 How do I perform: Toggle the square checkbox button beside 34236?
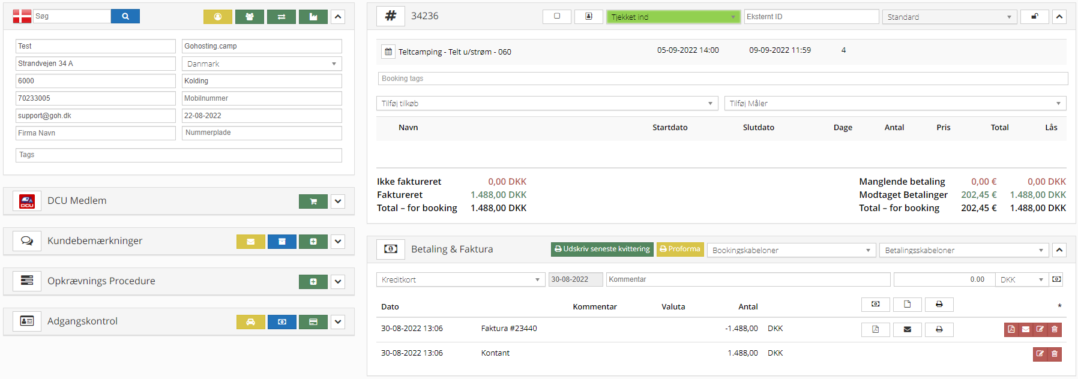[556, 17]
